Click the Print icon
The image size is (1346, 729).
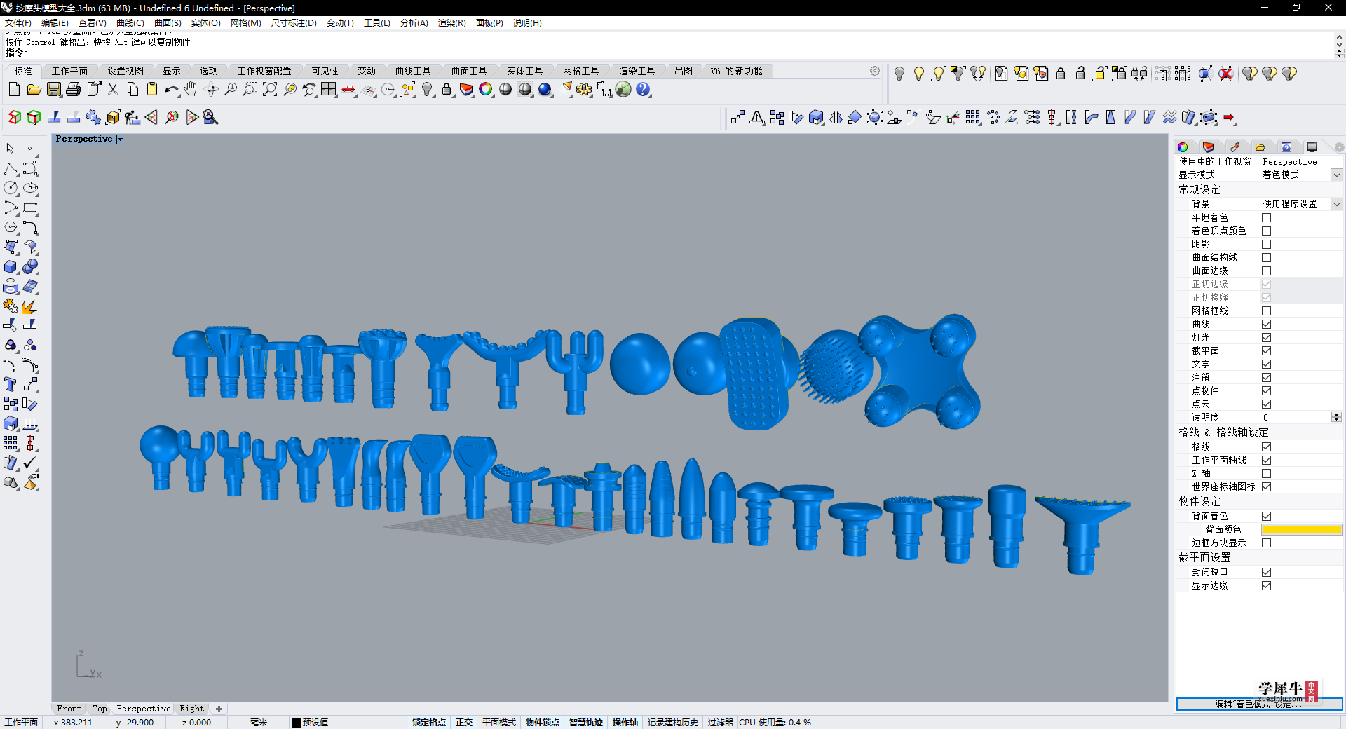(x=73, y=90)
